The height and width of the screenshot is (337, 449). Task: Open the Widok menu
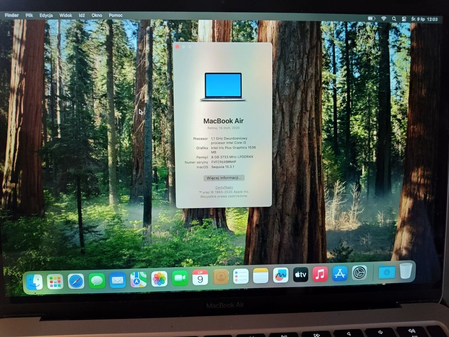coord(66,15)
